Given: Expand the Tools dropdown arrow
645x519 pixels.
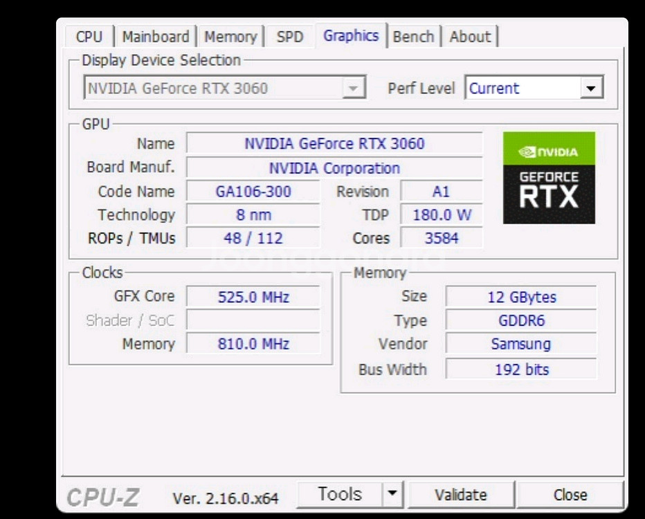Looking at the screenshot, I should (392, 494).
